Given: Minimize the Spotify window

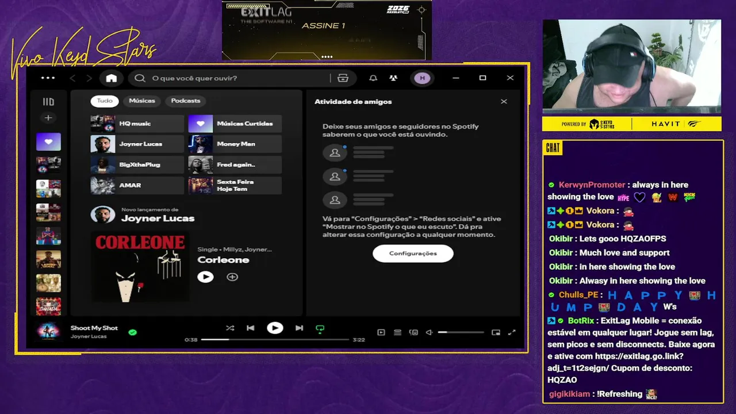Looking at the screenshot, I should point(455,78).
